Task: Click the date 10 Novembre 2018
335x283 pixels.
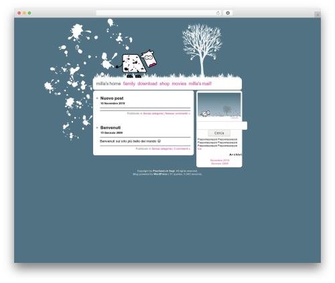Action: (x=113, y=104)
